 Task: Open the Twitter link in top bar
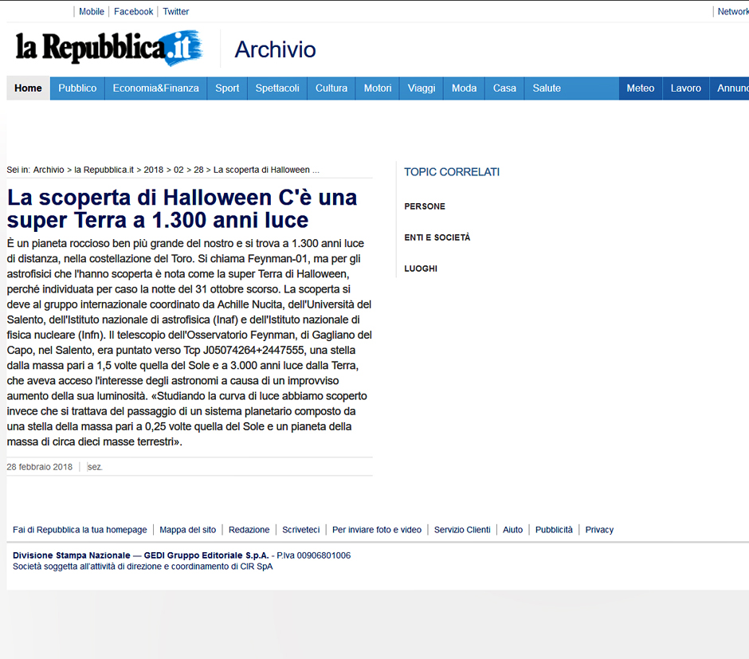click(176, 11)
